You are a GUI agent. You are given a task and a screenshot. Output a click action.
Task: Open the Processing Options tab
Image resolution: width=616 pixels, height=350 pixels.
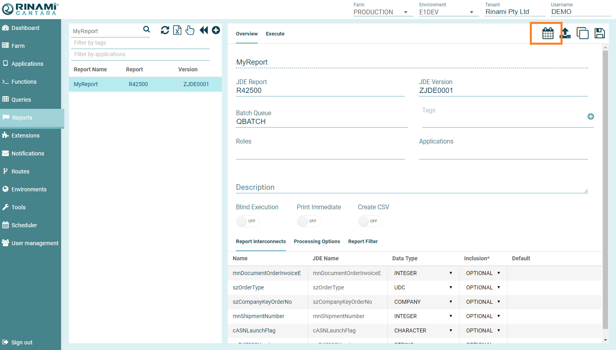pyautogui.click(x=317, y=242)
